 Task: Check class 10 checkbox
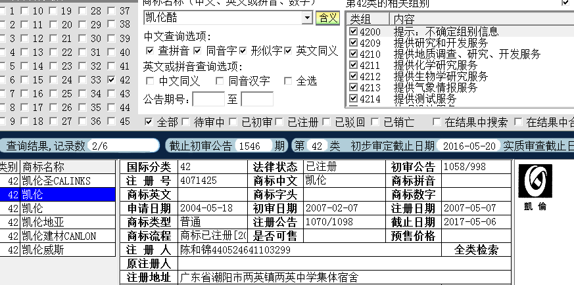tap(24, 11)
